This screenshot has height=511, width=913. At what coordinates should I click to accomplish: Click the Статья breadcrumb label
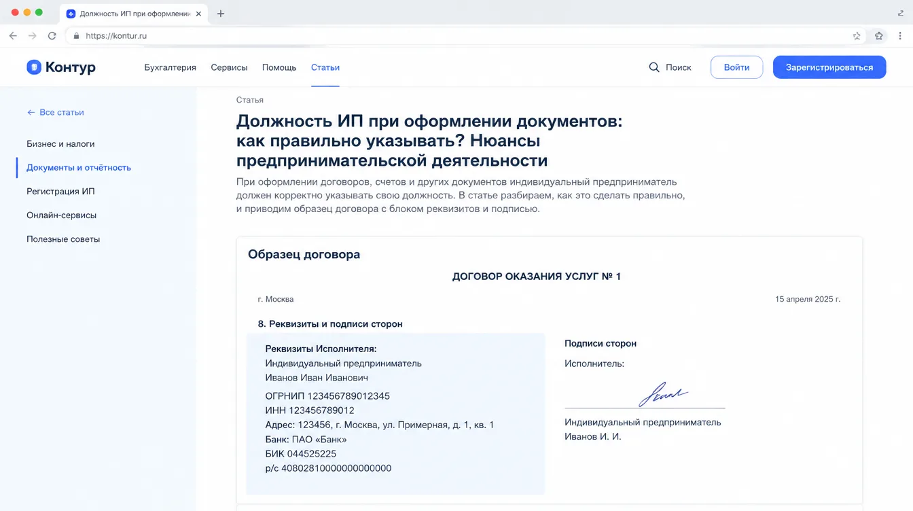pyautogui.click(x=250, y=100)
